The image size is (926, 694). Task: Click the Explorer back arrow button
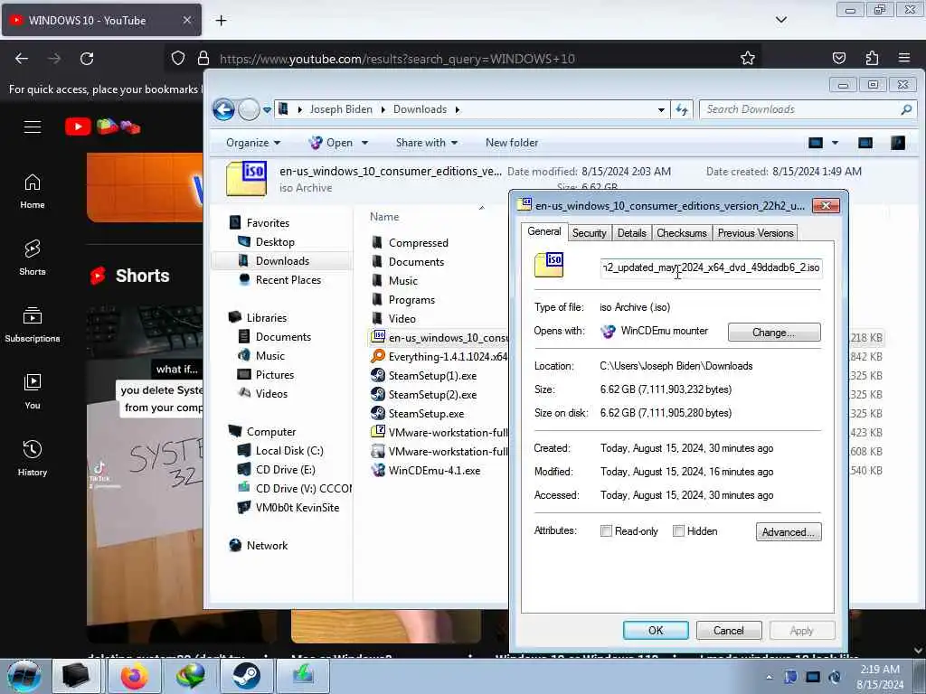click(x=224, y=109)
